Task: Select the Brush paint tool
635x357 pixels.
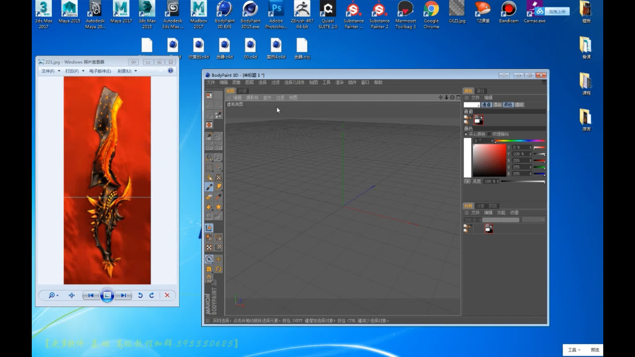Action: point(209,187)
